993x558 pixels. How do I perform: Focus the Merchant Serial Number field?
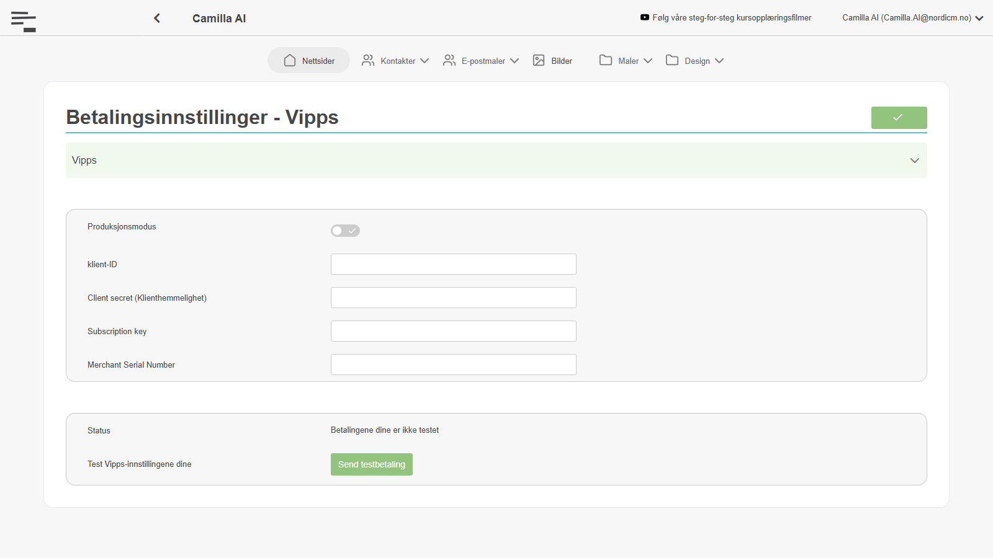(454, 365)
